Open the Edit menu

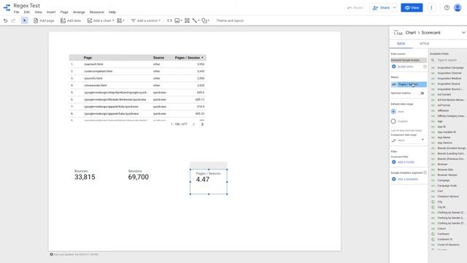tap(27, 12)
